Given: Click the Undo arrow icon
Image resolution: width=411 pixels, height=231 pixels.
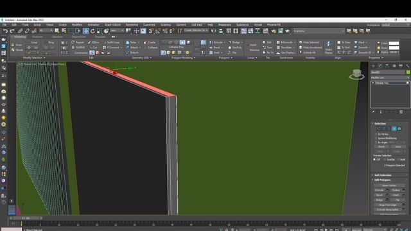Looking at the screenshot, I should pos(6,31).
